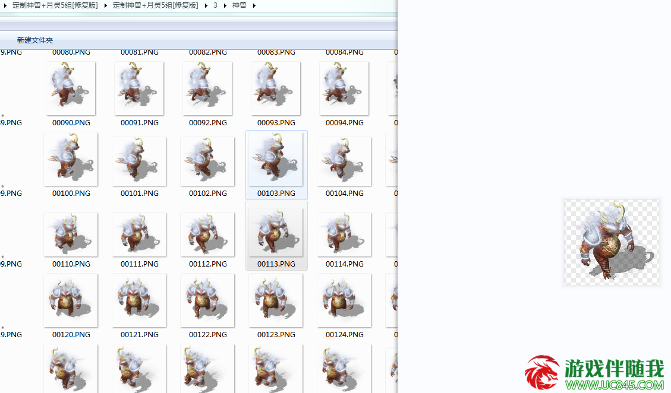Click the 00114.PNG file name label
This screenshot has width=671, height=393.
click(345, 264)
